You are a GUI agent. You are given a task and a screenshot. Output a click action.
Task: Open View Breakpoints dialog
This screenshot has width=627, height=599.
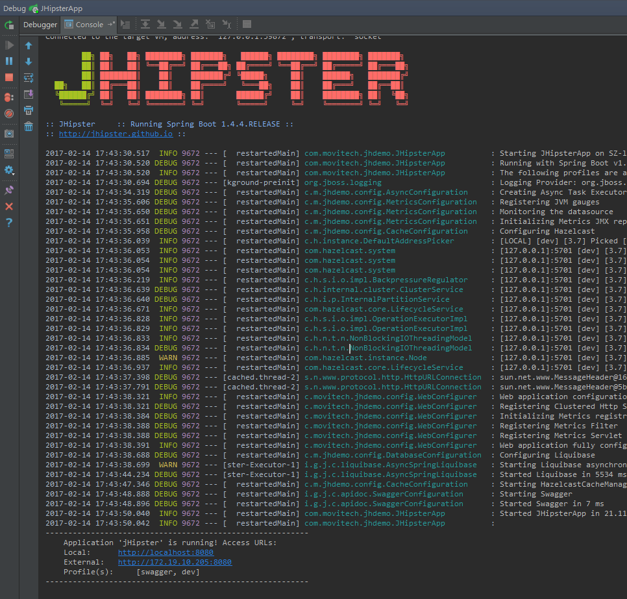(x=9, y=97)
